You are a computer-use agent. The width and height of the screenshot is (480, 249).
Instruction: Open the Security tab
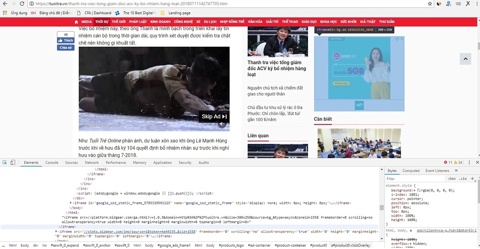click(185, 163)
